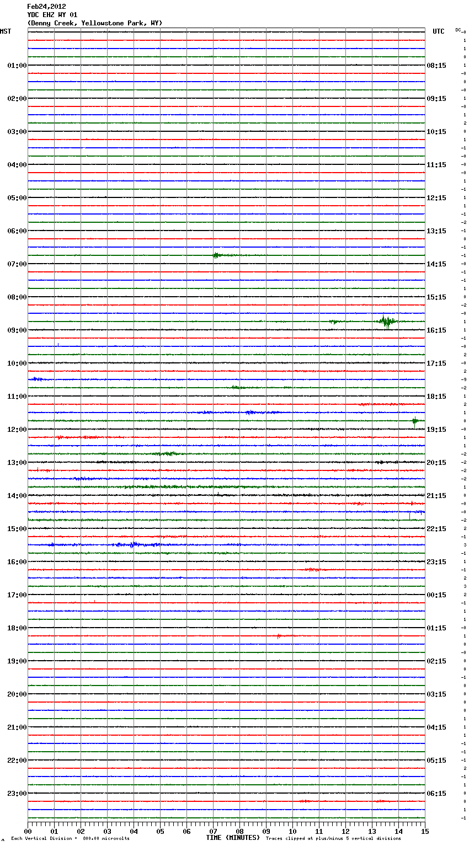Click the 06:15 UTC time label
Image resolution: width=469 pixels, height=846 pixels.
point(436,794)
